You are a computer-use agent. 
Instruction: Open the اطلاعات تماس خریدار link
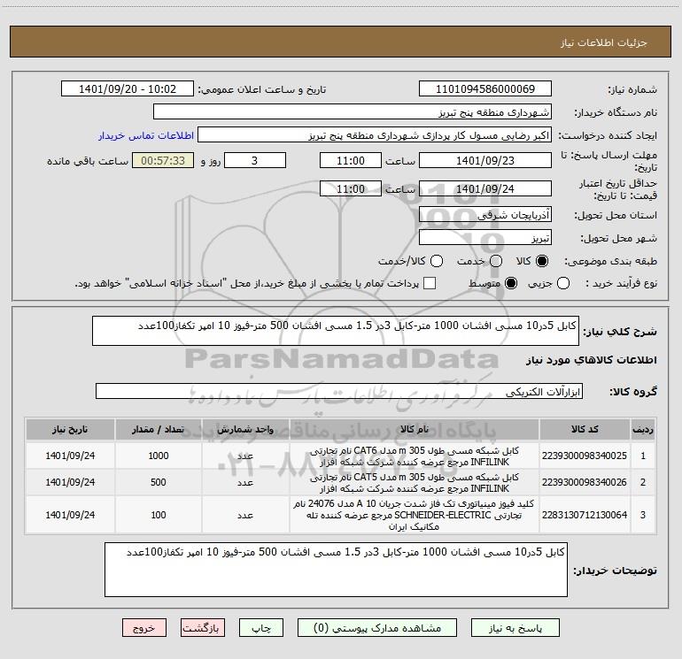pyautogui.click(x=146, y=135)
